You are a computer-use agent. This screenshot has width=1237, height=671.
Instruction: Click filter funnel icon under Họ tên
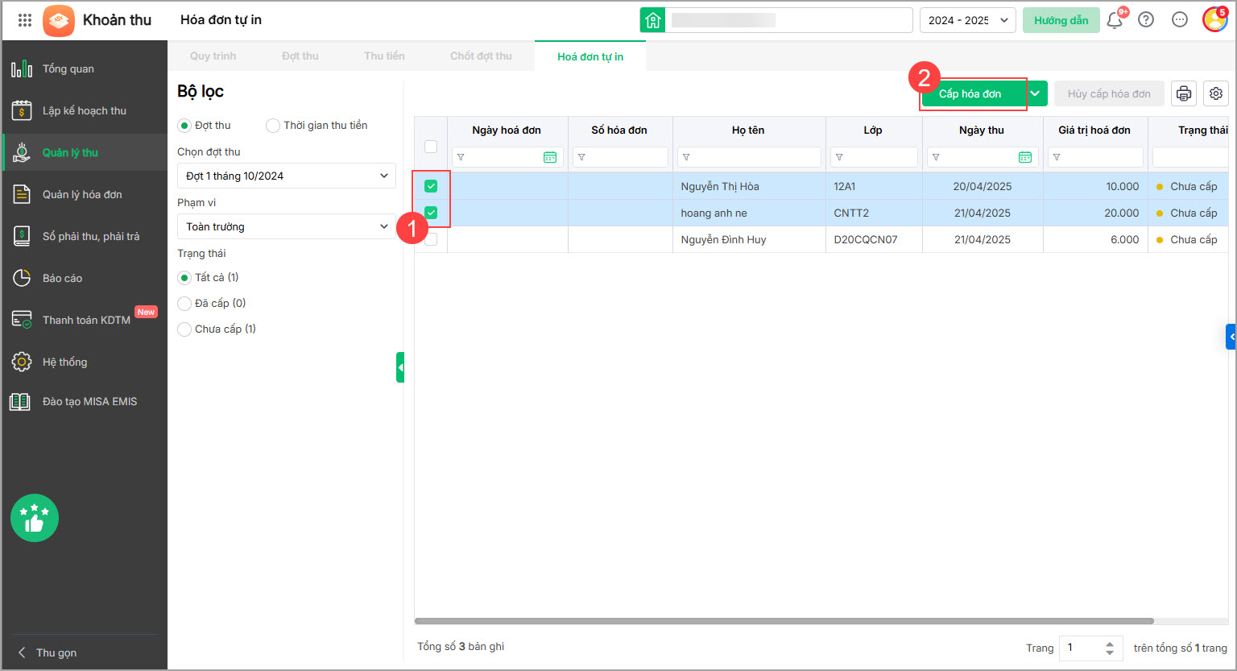tap(686, 157)
